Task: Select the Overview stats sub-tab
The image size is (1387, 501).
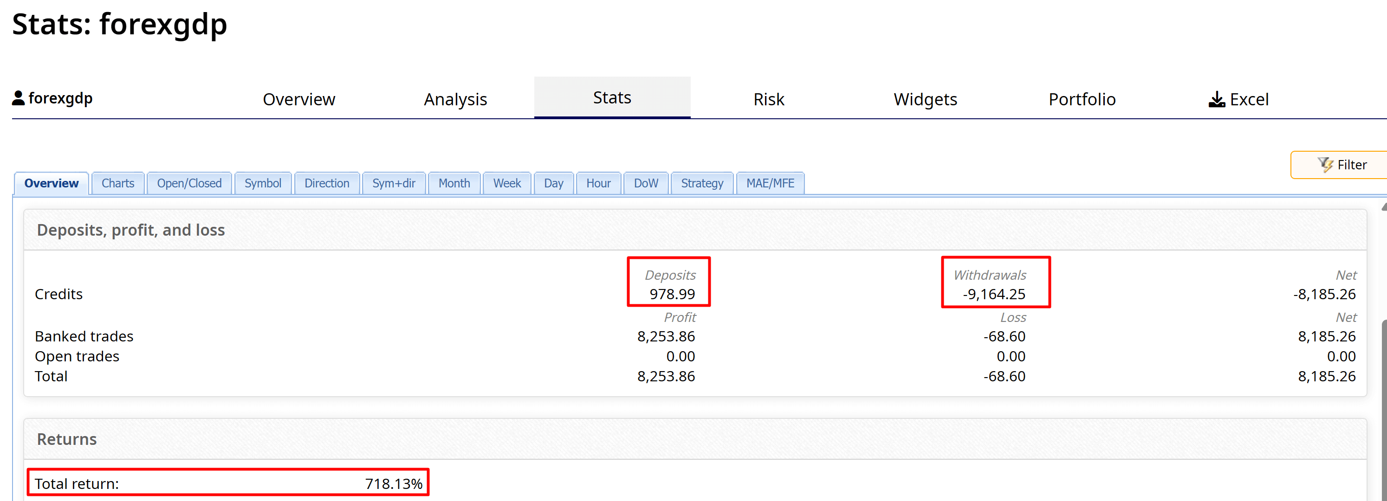Action: pos(51,184)
